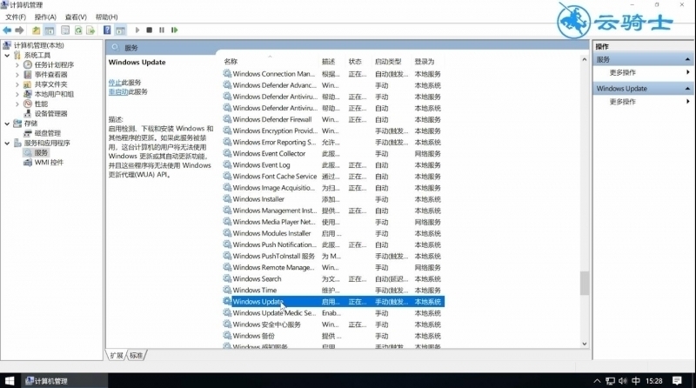Image resolution: width=696 pixels, height=388 pixels.
Task: Click the Start service play icon
Action: click(137, 30)
